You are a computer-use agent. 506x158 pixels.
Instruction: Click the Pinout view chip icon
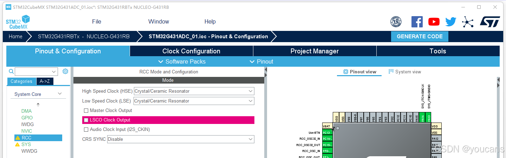tap(346, 72)
